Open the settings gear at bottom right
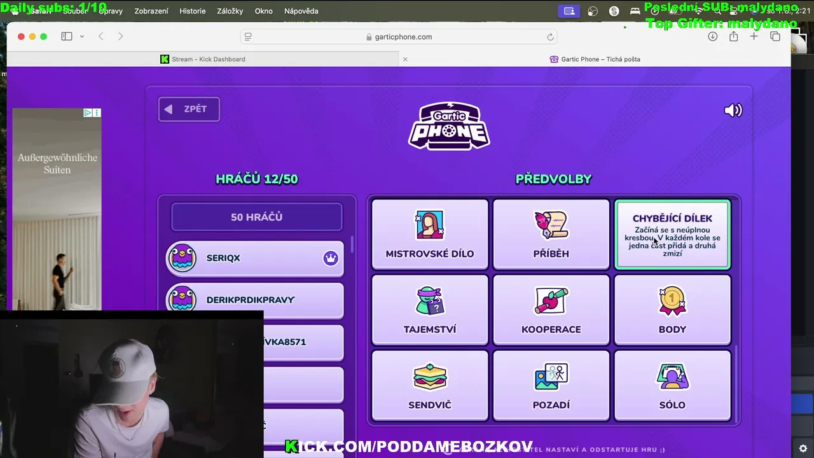Screen dimensions: 814x458 coord(803,448)
